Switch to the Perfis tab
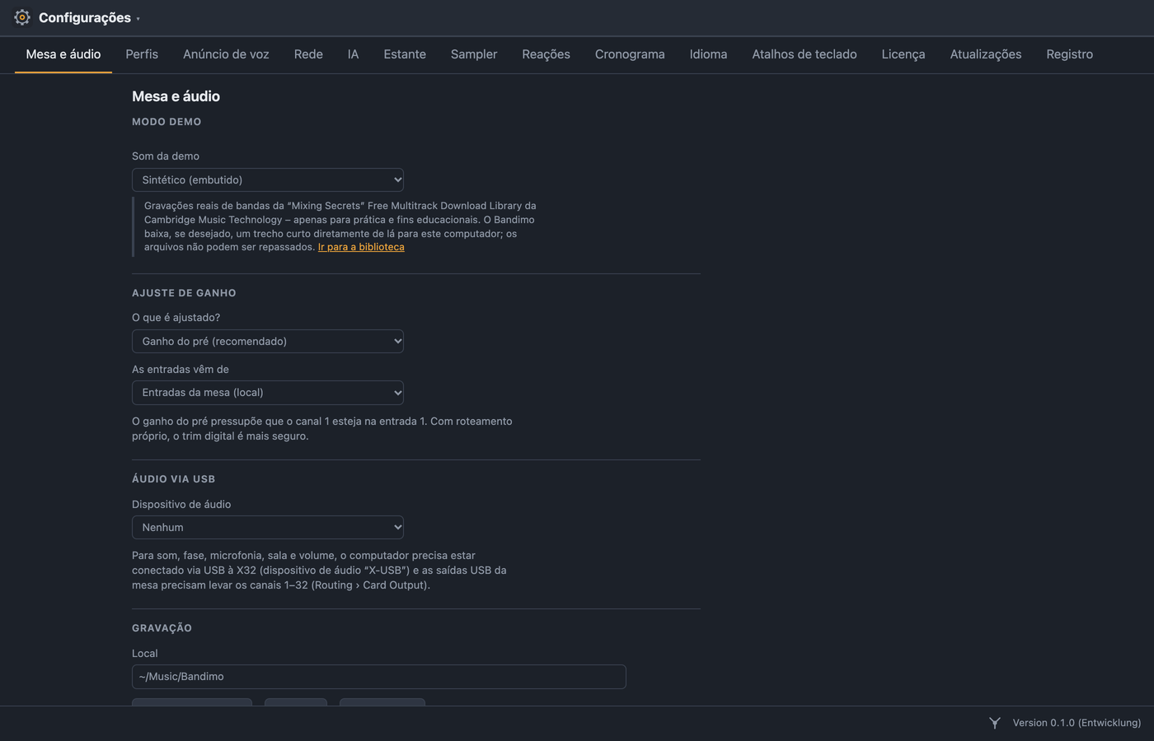This screenshot has height=741, width=1154. [142, 54]
